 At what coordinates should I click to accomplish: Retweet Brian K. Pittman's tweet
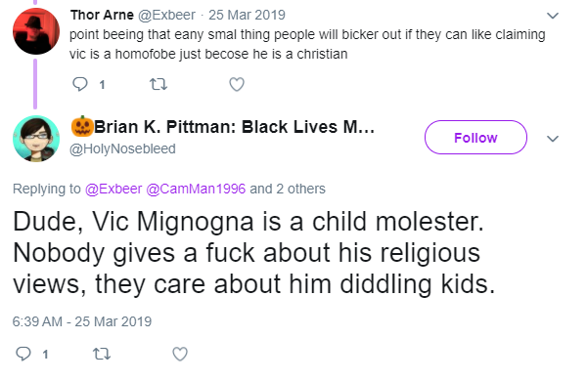pos(102,354)
